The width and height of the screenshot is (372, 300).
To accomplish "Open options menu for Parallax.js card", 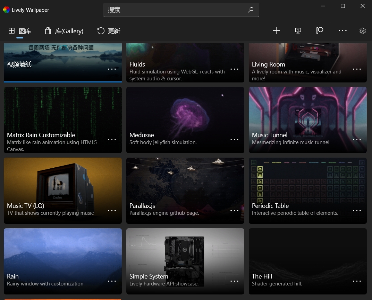I will [234, 210].
